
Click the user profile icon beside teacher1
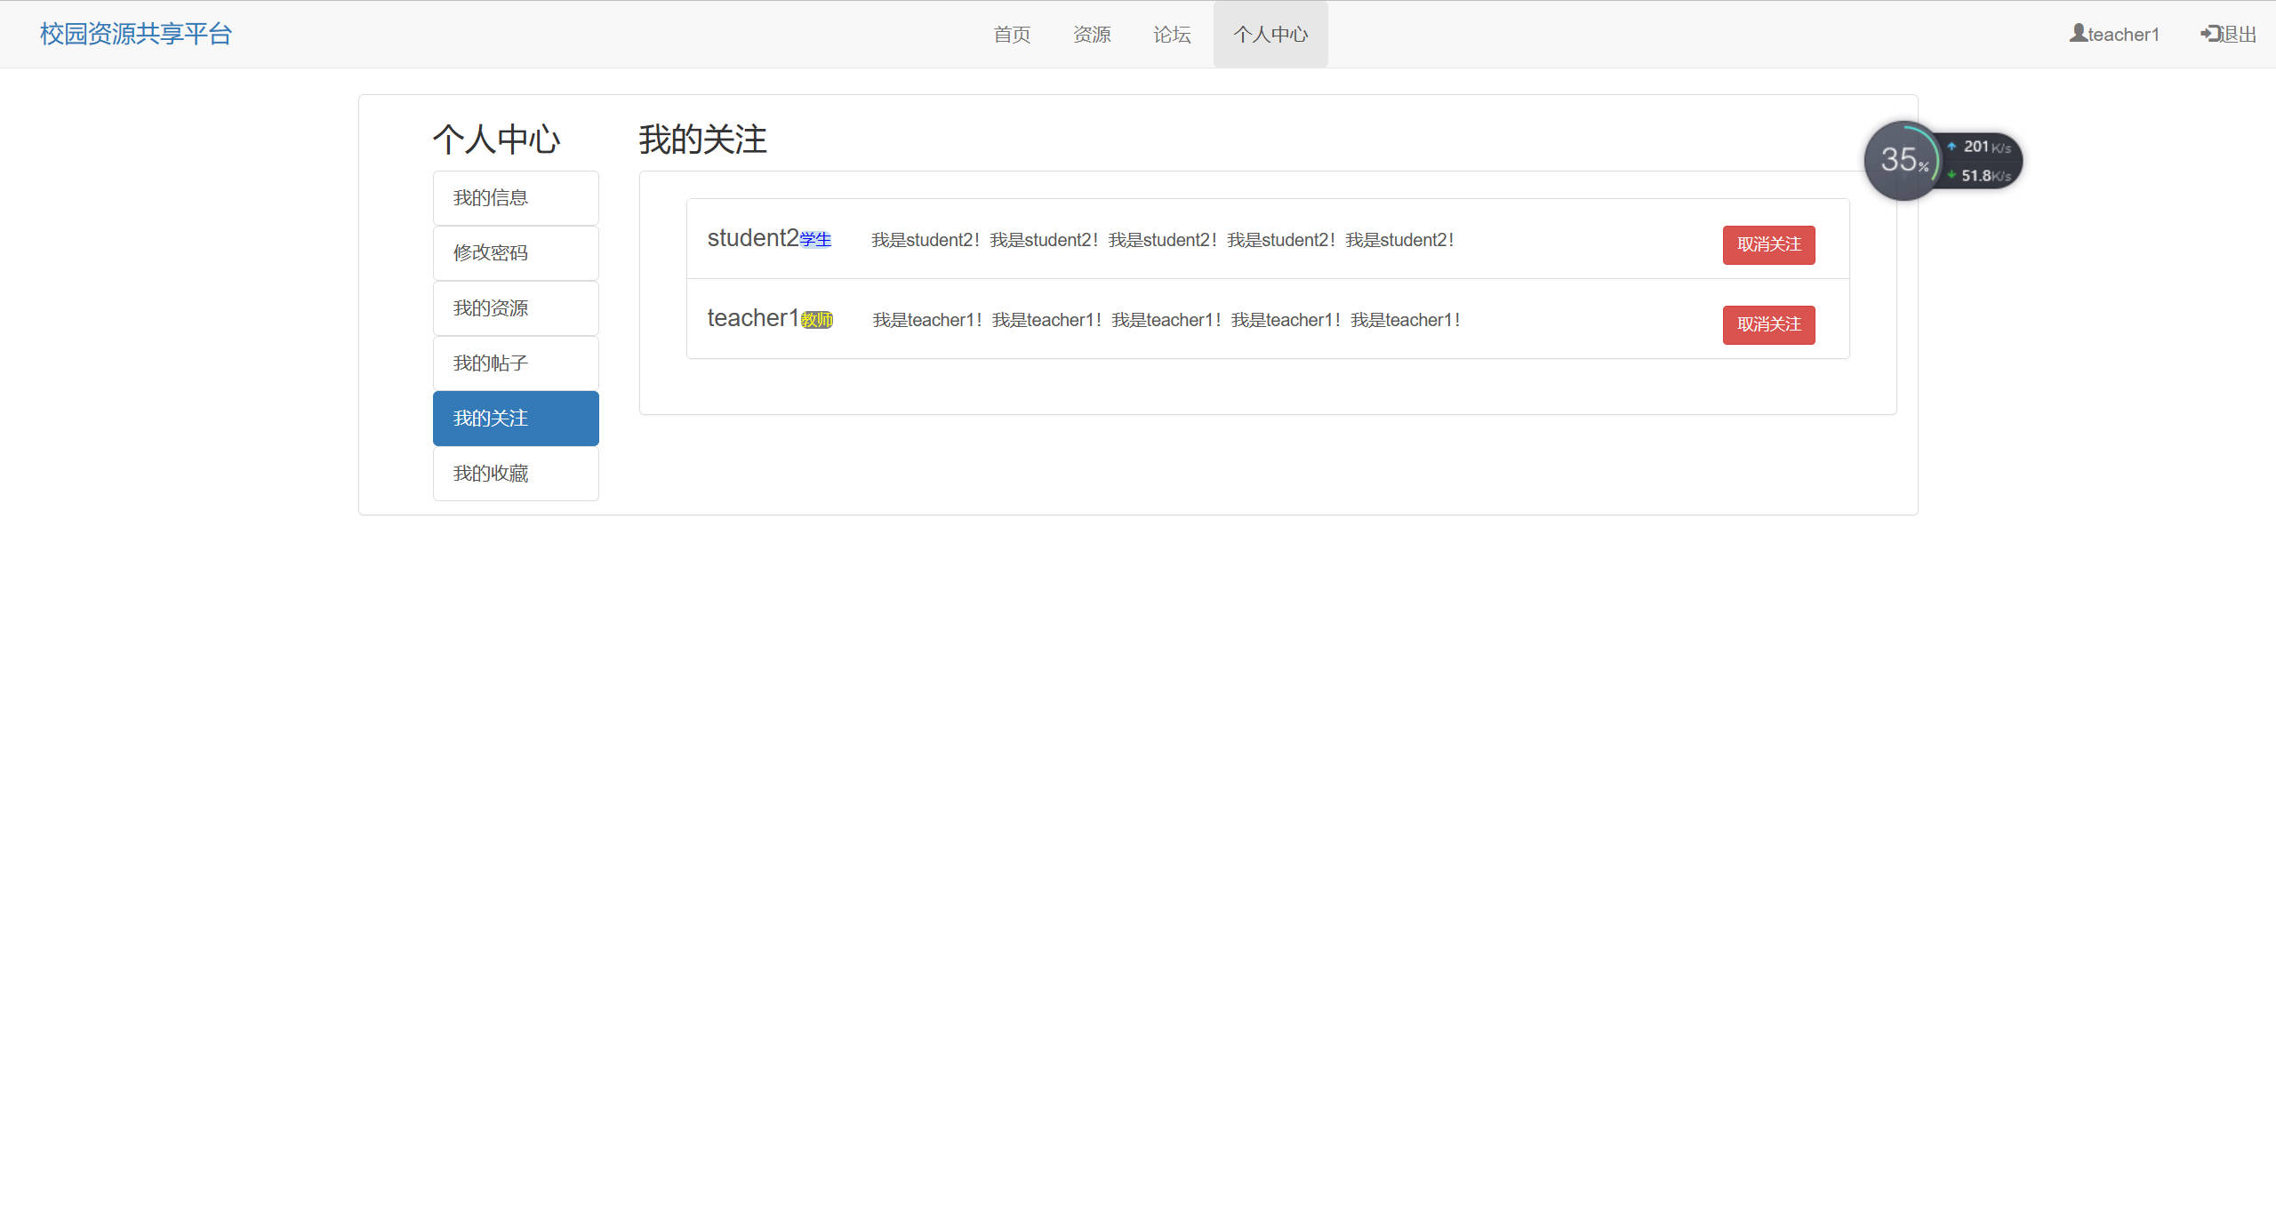point(2078,33)
